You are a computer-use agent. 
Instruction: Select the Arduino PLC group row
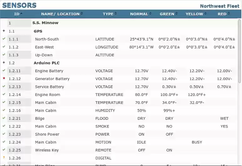119,63
